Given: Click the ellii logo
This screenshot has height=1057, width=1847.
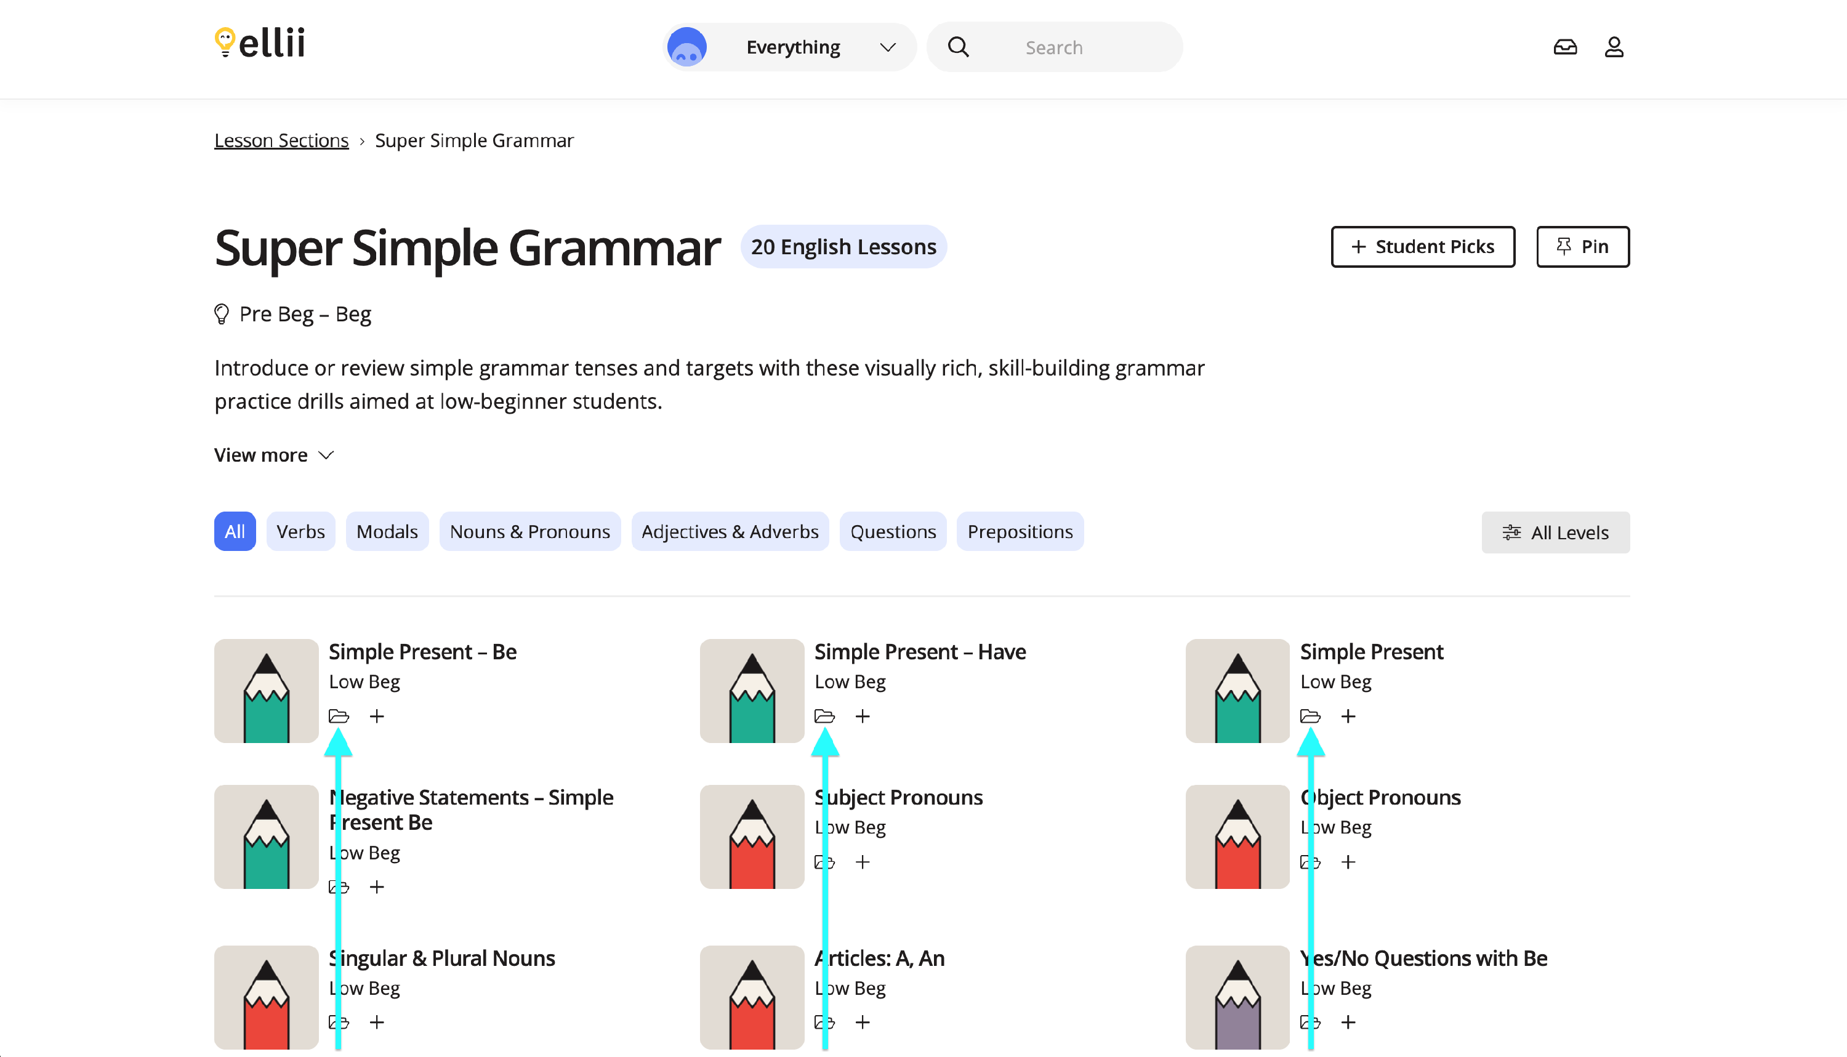Looking at the screenshot, I should tap(259, 44).
